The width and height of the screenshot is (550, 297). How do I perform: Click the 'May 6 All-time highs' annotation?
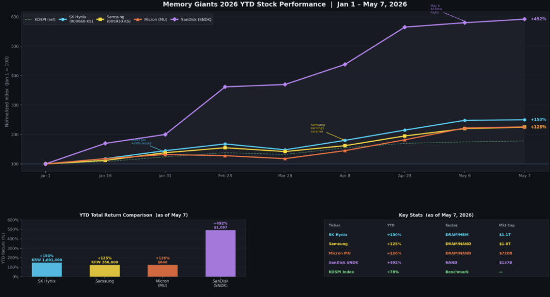pos(436,9)
